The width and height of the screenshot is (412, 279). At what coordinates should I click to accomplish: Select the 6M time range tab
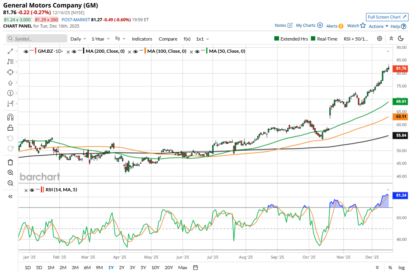coord(87,268)
